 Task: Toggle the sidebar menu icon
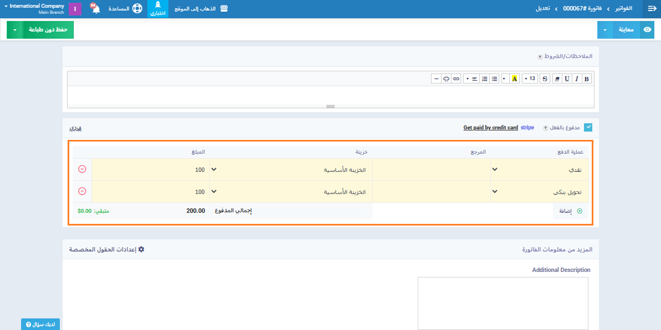(x=652, y=9)
